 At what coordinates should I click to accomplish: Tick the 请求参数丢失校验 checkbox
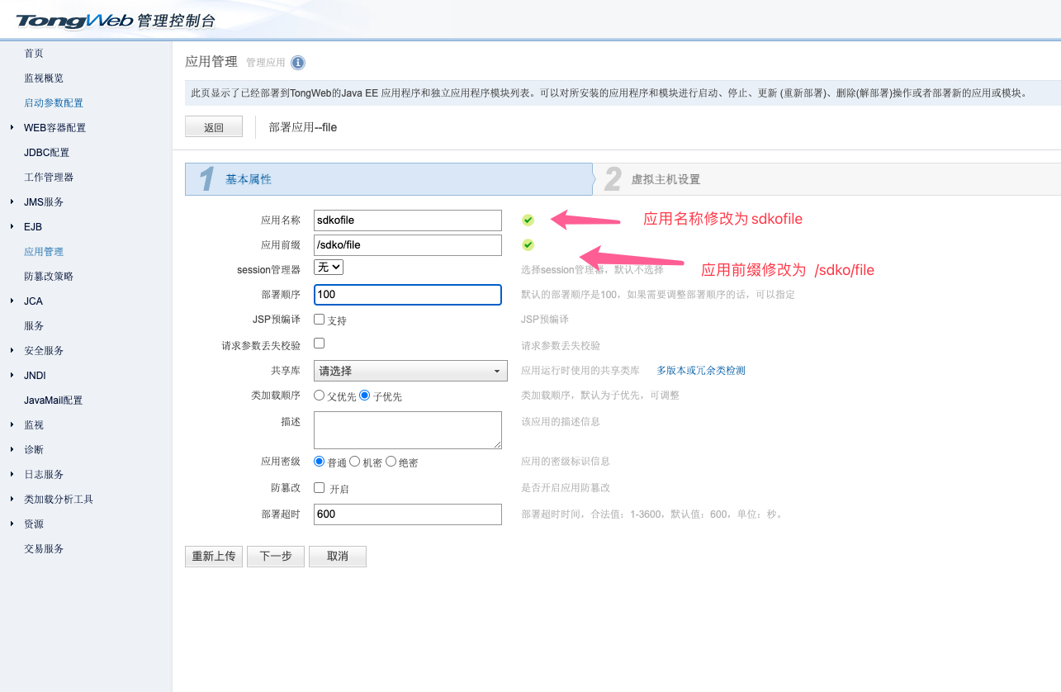point(320,343)
